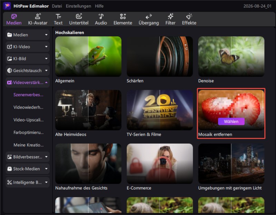Select the Denoise butterfly thumbnail
The image size is (276, 215).
[231, 57]
